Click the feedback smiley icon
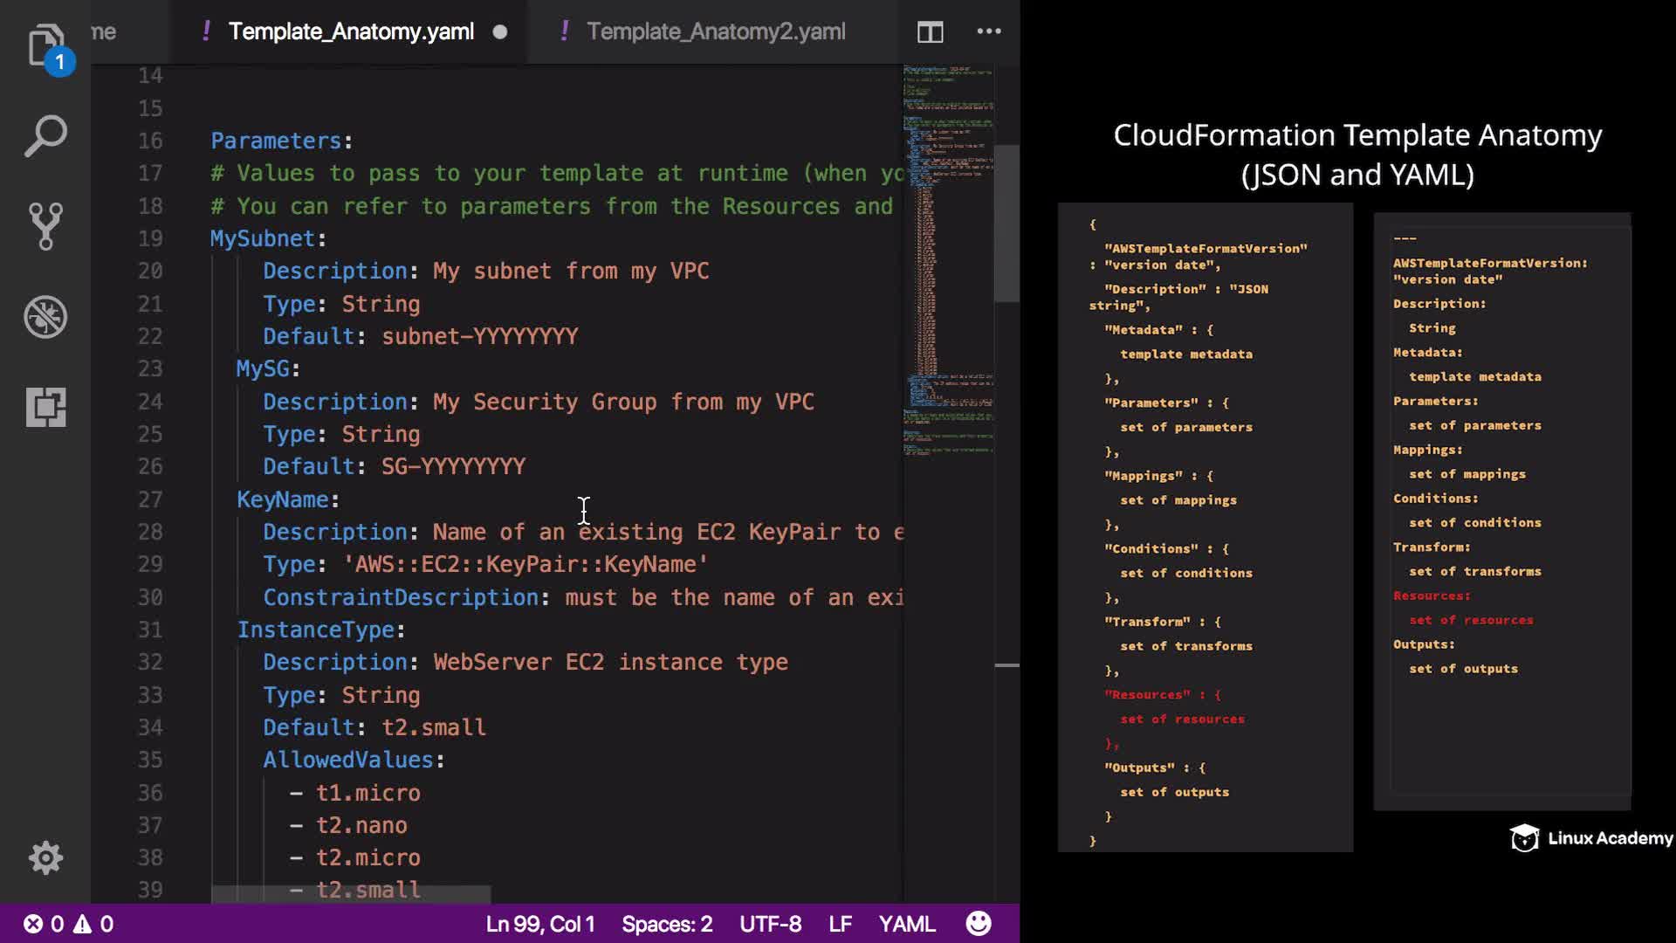1676x943 pixels. click(979, 924)
